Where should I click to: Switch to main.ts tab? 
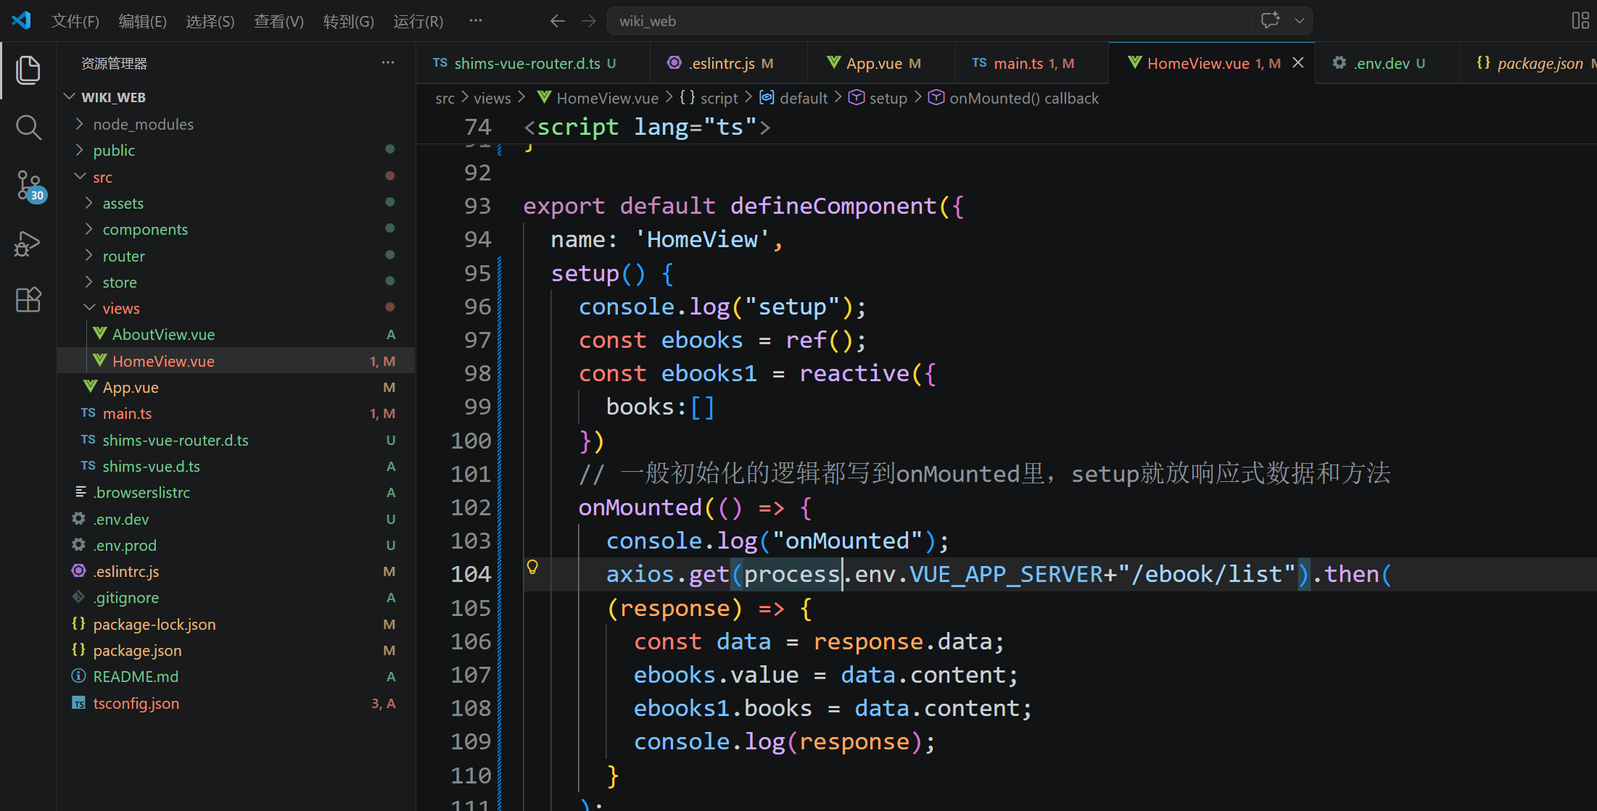point(1031,63)
